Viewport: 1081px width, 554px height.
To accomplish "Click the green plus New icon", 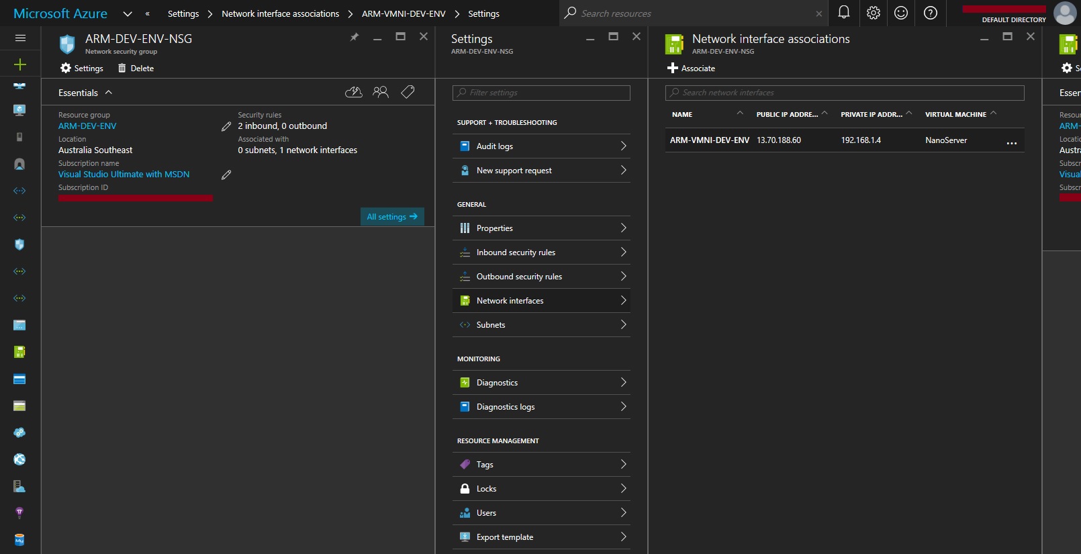I will tap(20, 64).
